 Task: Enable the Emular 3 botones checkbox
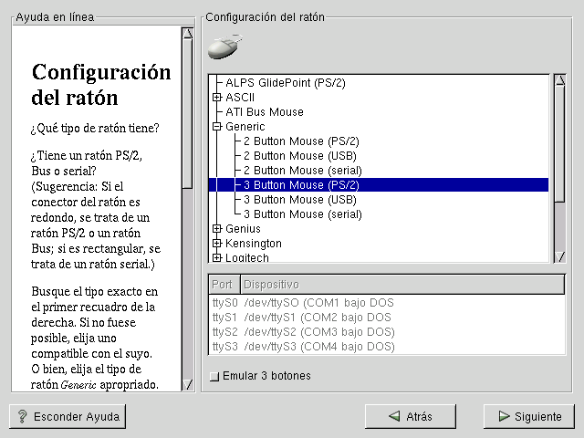[x=214, y=376]
